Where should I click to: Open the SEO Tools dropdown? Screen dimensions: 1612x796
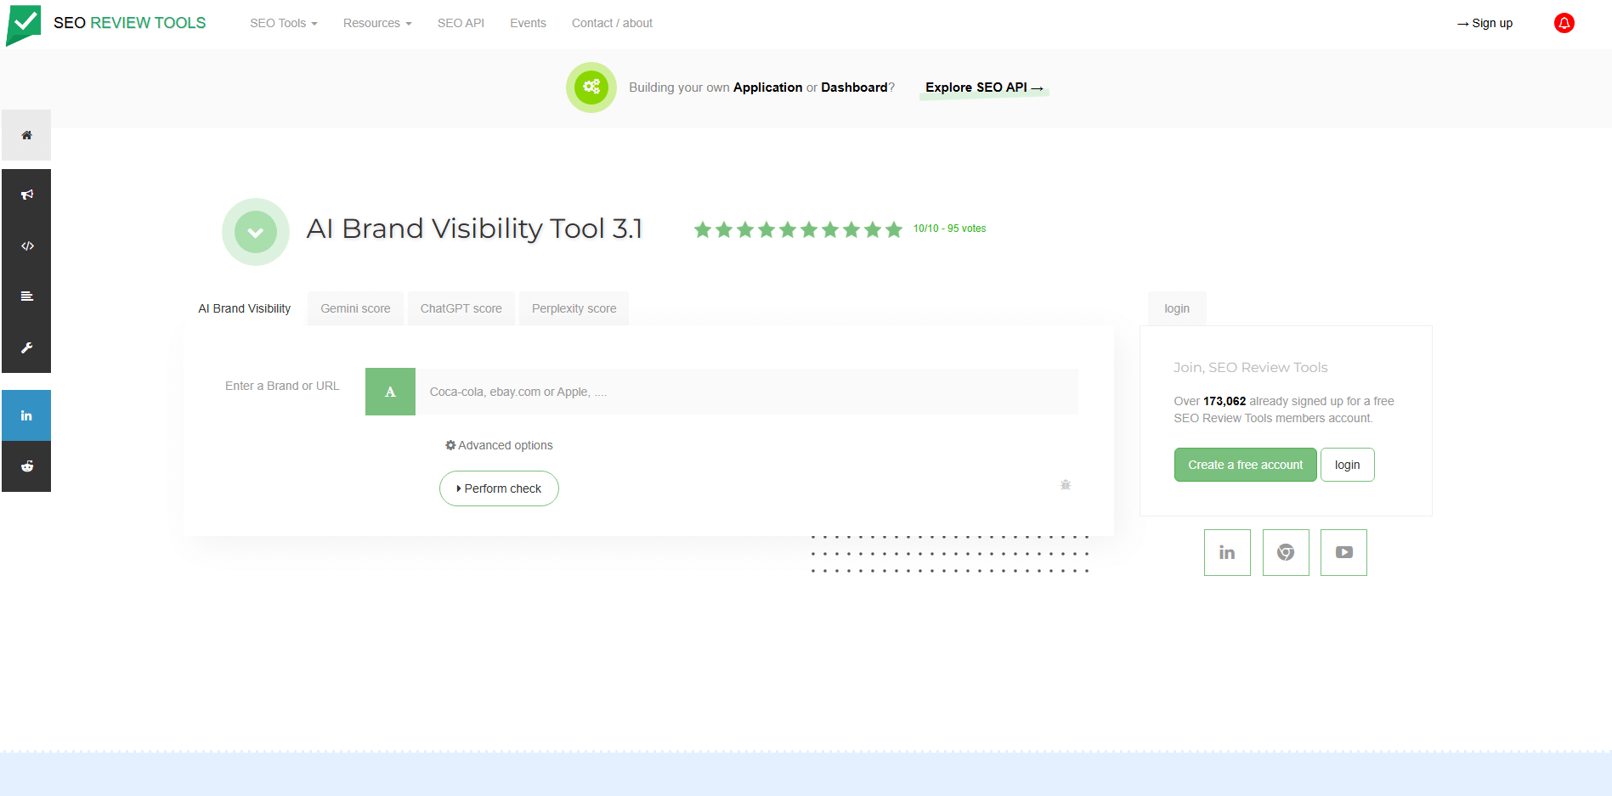283,23
